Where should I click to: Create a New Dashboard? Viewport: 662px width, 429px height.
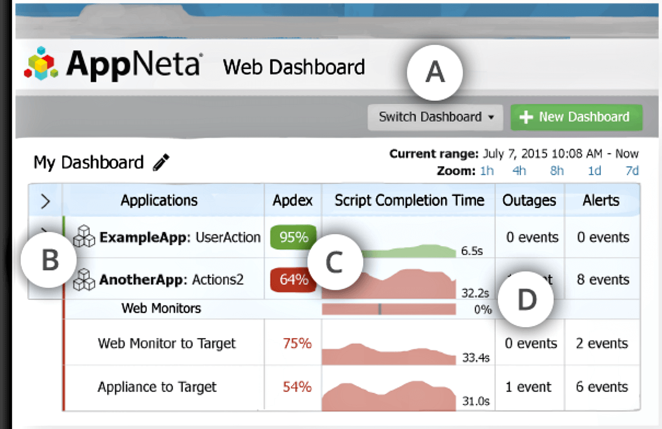point(576,117)
